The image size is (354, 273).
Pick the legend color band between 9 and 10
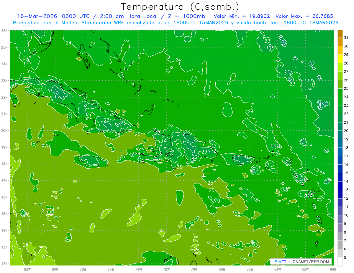[x=340, y=219]
